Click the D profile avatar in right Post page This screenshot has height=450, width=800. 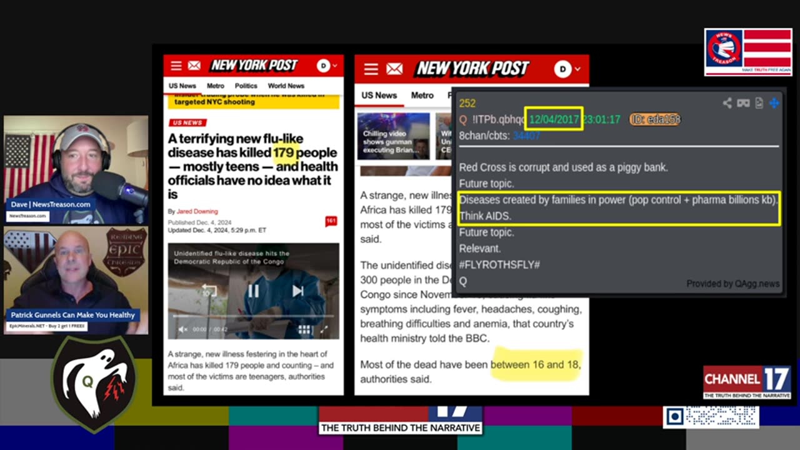562,69
